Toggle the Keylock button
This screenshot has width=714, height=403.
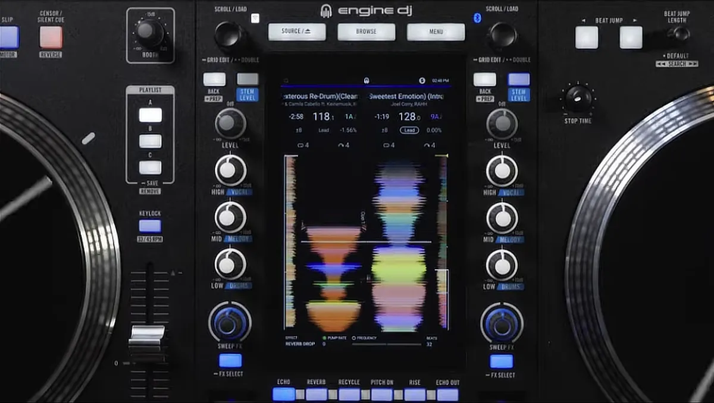pyautogui.click(x=150, y=226)
